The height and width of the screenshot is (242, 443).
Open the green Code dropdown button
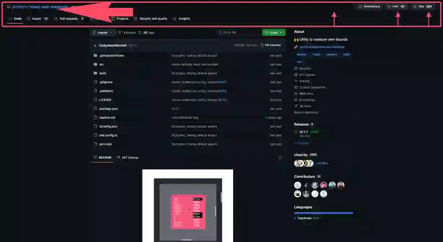(274, 32)
